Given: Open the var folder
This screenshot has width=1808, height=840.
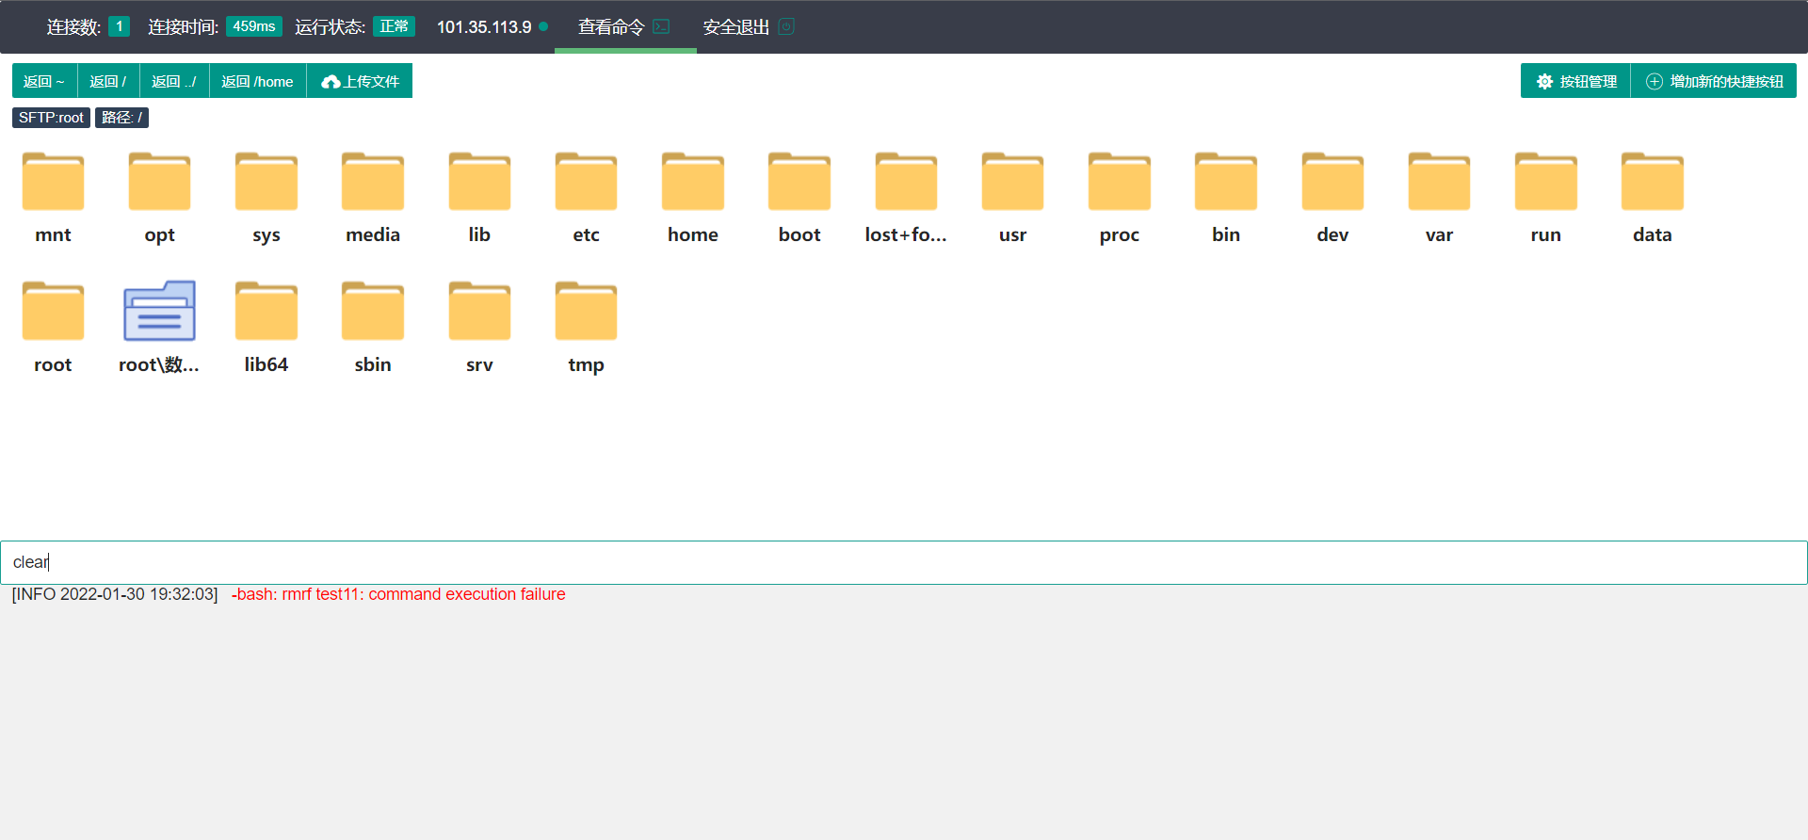Looking at the screenshot, I should (1439, 182).
